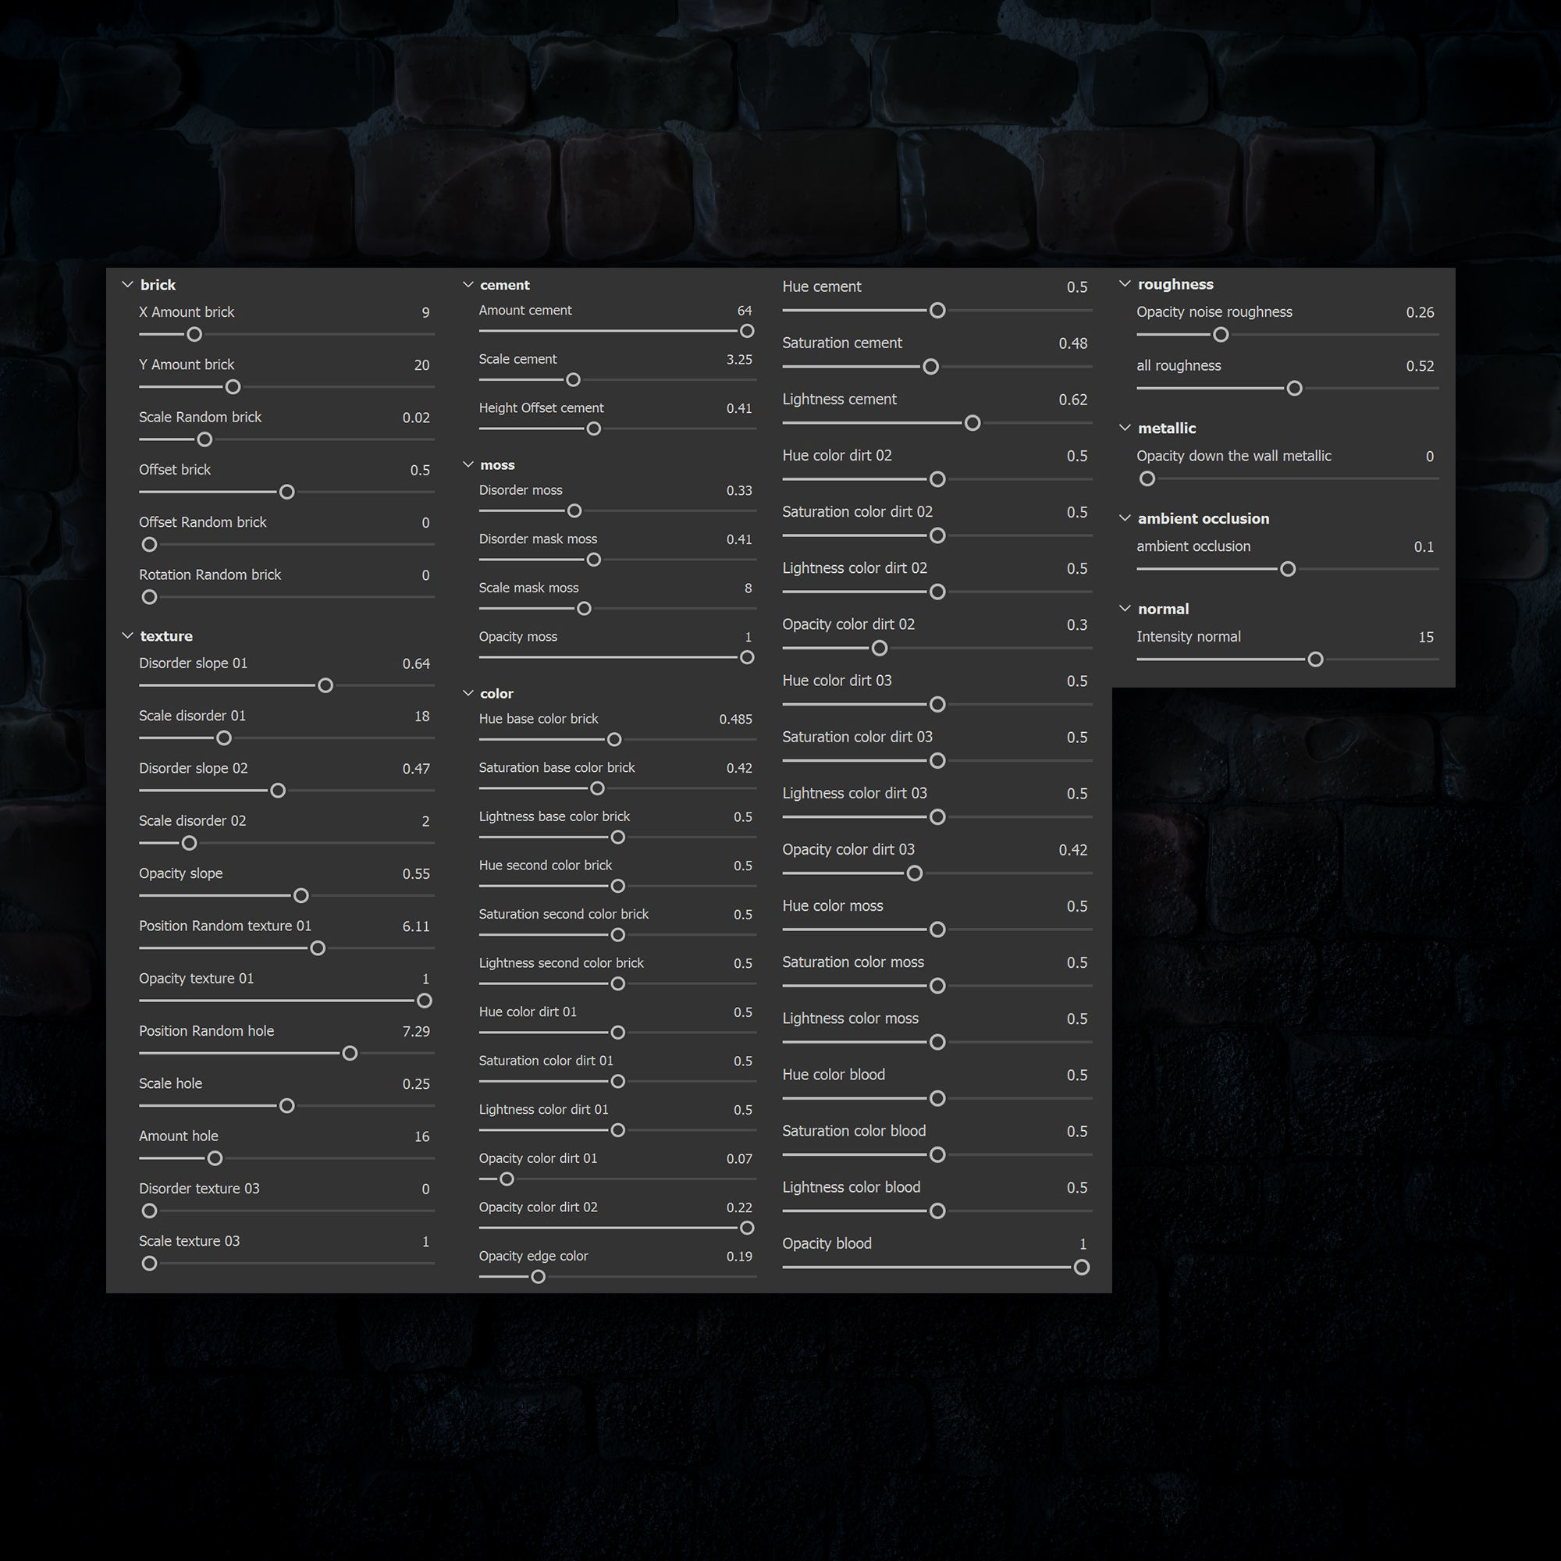Click the Intensity normal slider handle
The height and width of the screenshot is (1561, 1561).
click(1315, 660)
